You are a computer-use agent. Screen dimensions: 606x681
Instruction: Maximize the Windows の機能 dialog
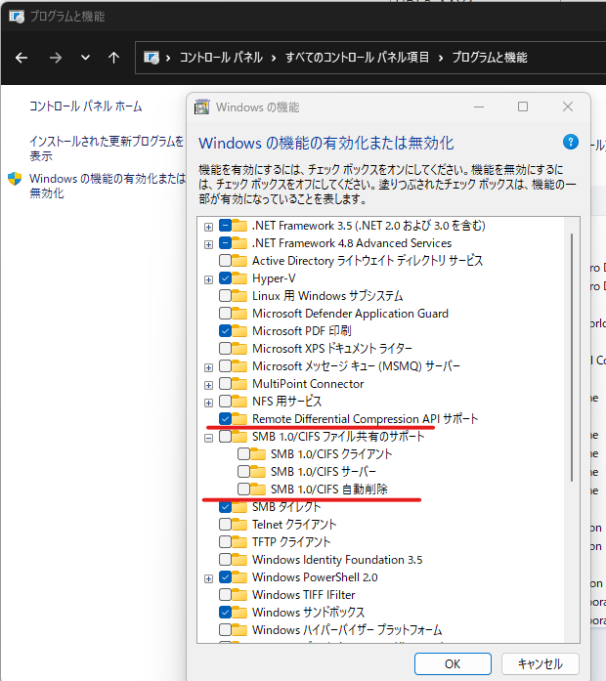click(523, 106)
